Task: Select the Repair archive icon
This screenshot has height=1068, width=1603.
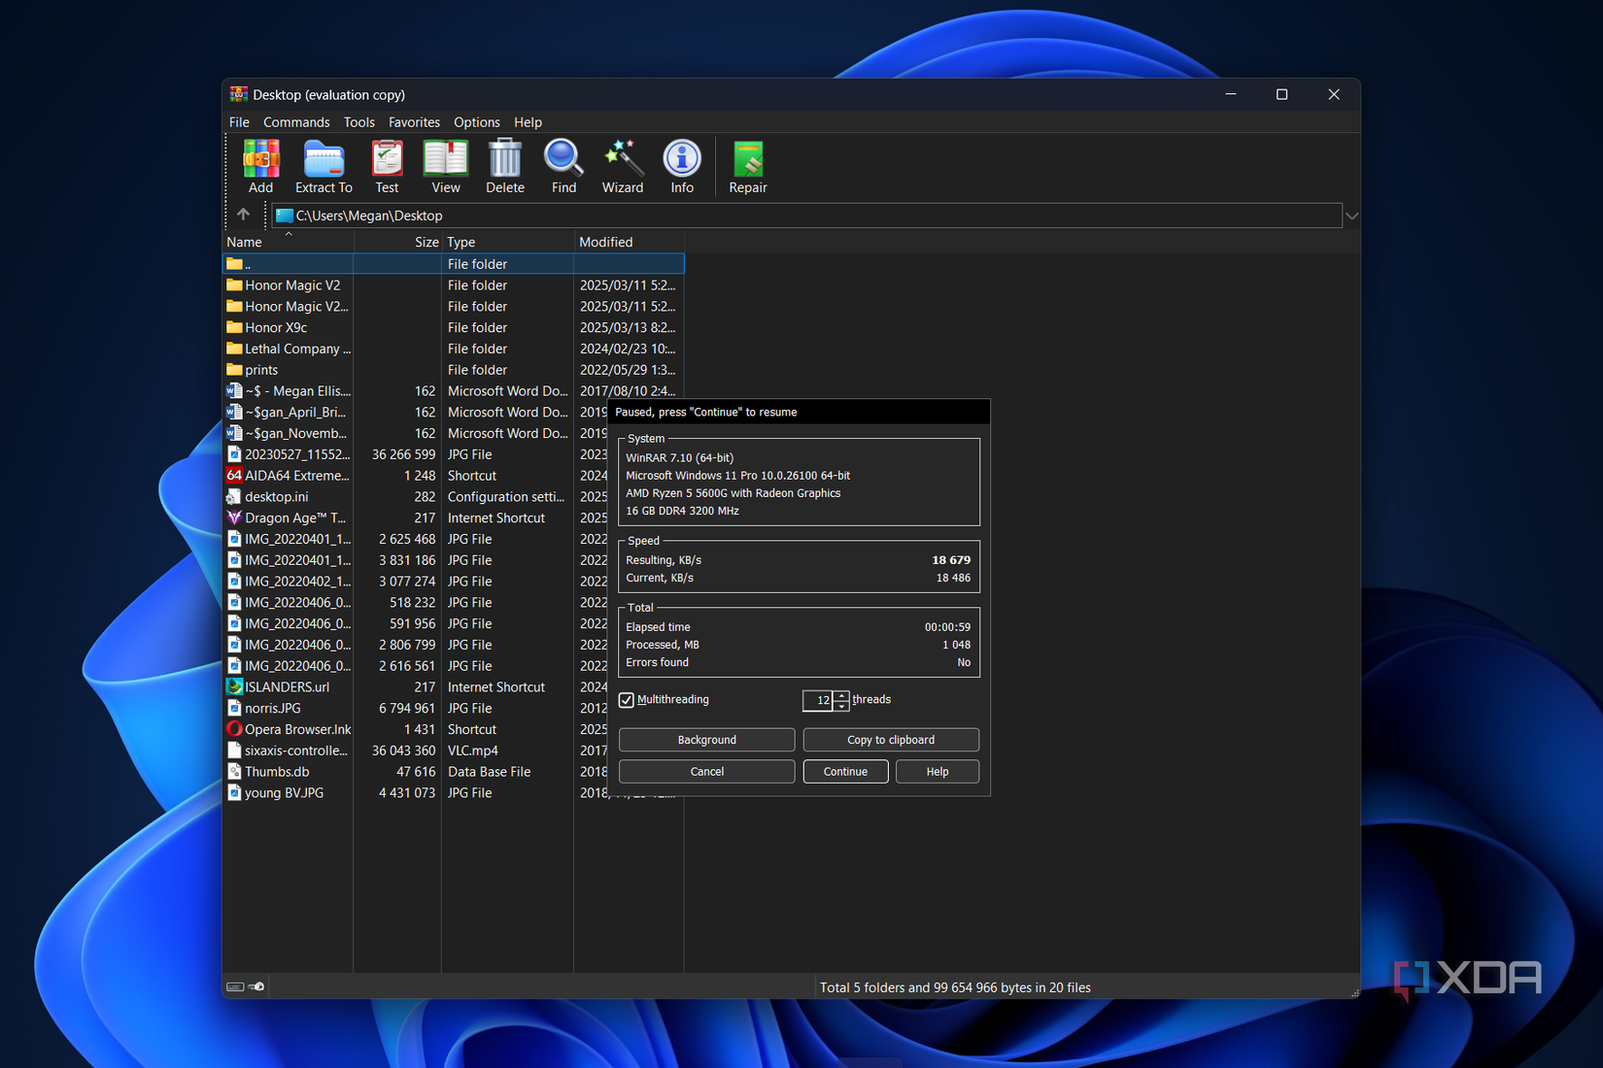Action: [x=747, y=165]
